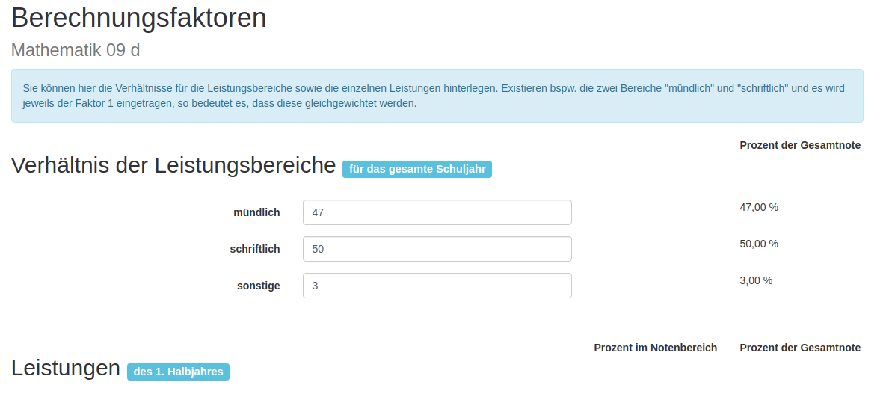Click the "mündlich" field label
The width and height of the screenshot is (892, 394).
(x=256, y=212)
